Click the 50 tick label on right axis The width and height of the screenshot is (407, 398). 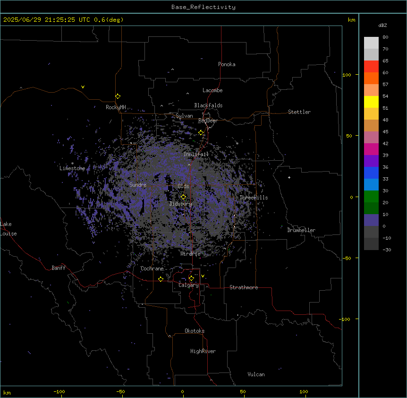(349, 136)
